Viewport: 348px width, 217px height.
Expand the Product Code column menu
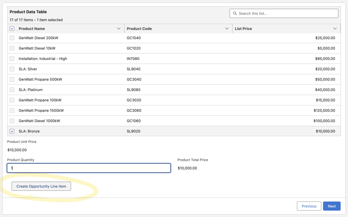(x=227, y=29)
